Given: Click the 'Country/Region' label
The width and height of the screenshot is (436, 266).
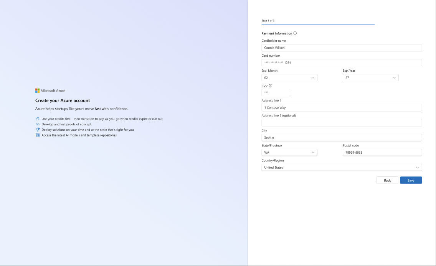Looking at the screenshot, I should pos(272,161).
